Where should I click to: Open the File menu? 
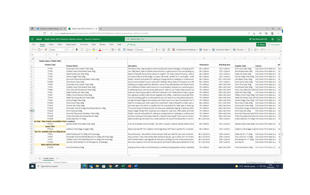pyautogui.click(x=33, y=44)
